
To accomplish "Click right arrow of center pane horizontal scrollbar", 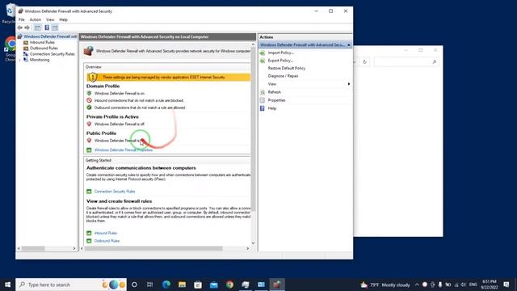I will click(x=248, y=248).
